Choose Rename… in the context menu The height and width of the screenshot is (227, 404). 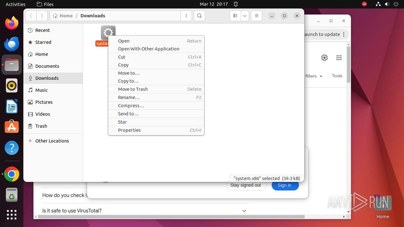156,97
